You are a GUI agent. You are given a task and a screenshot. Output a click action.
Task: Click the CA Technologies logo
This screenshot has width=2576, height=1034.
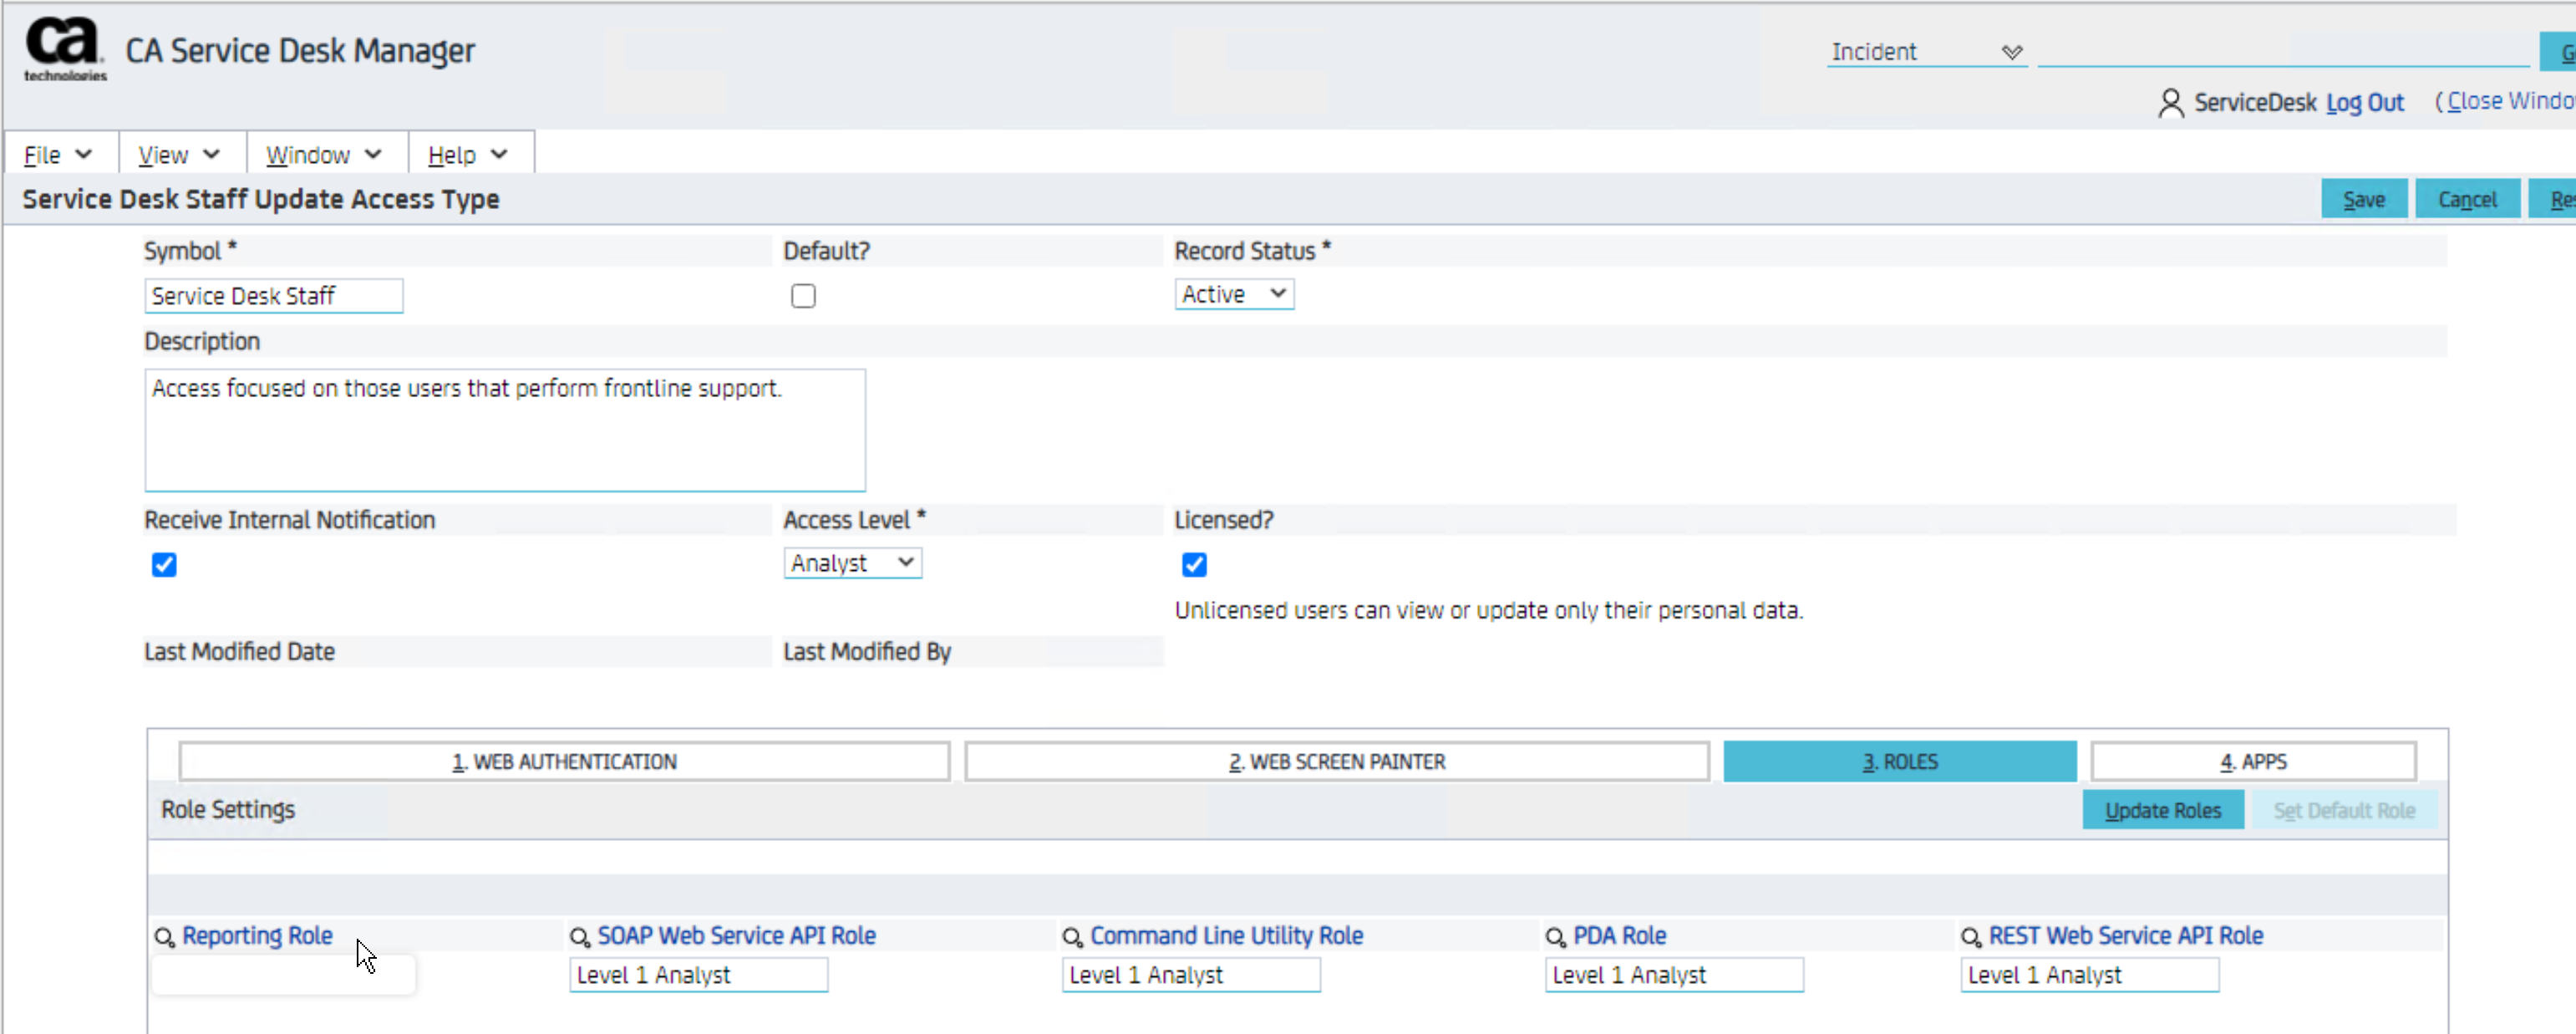click(64, 48)
